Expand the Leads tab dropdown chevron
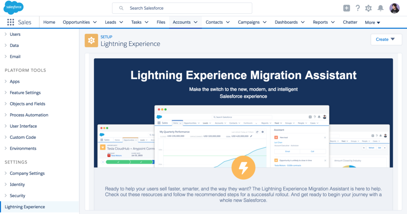 click(121, 22)
